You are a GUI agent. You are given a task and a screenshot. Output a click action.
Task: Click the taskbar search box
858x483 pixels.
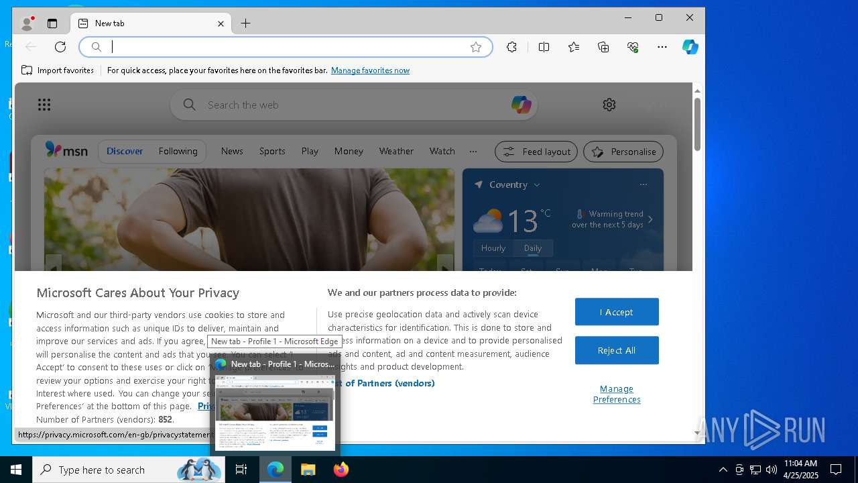point(129,470)
